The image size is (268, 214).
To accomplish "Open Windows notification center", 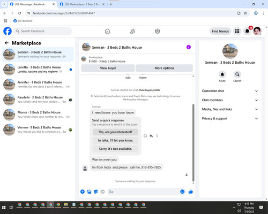I will pyautogui.click(x=261, y=208).
